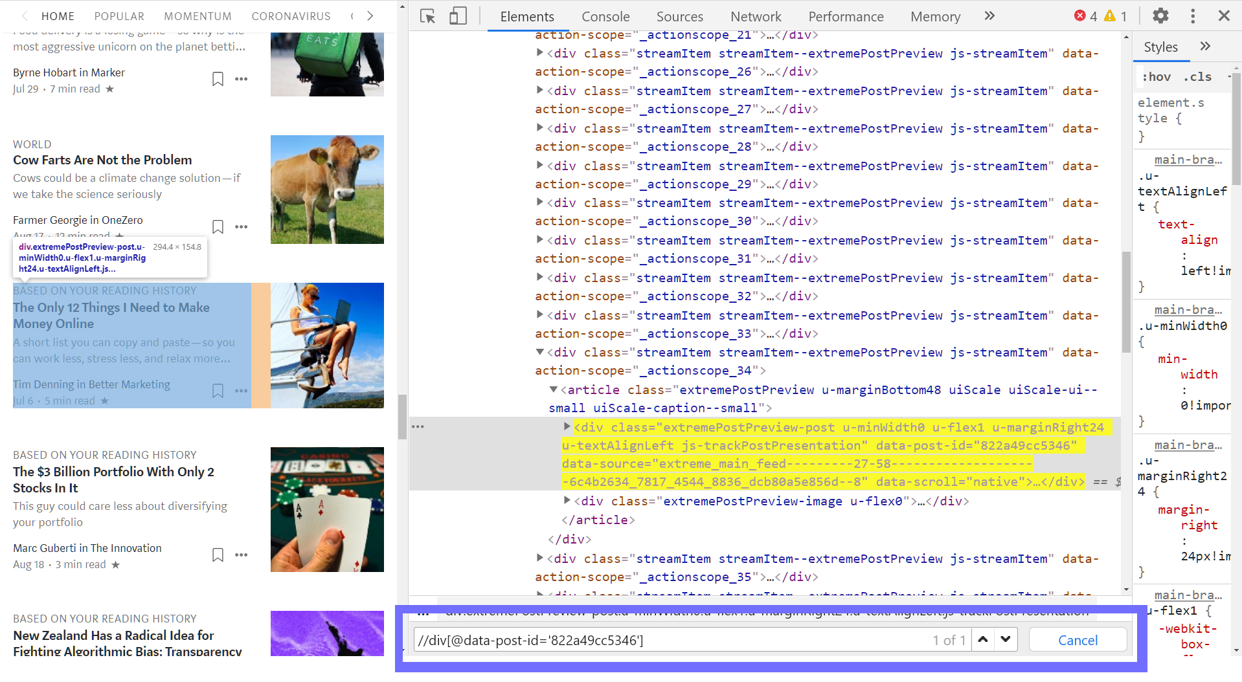Bookmark the Cow Farts story
The image size is (1242, 682).
tap(218, 226)
